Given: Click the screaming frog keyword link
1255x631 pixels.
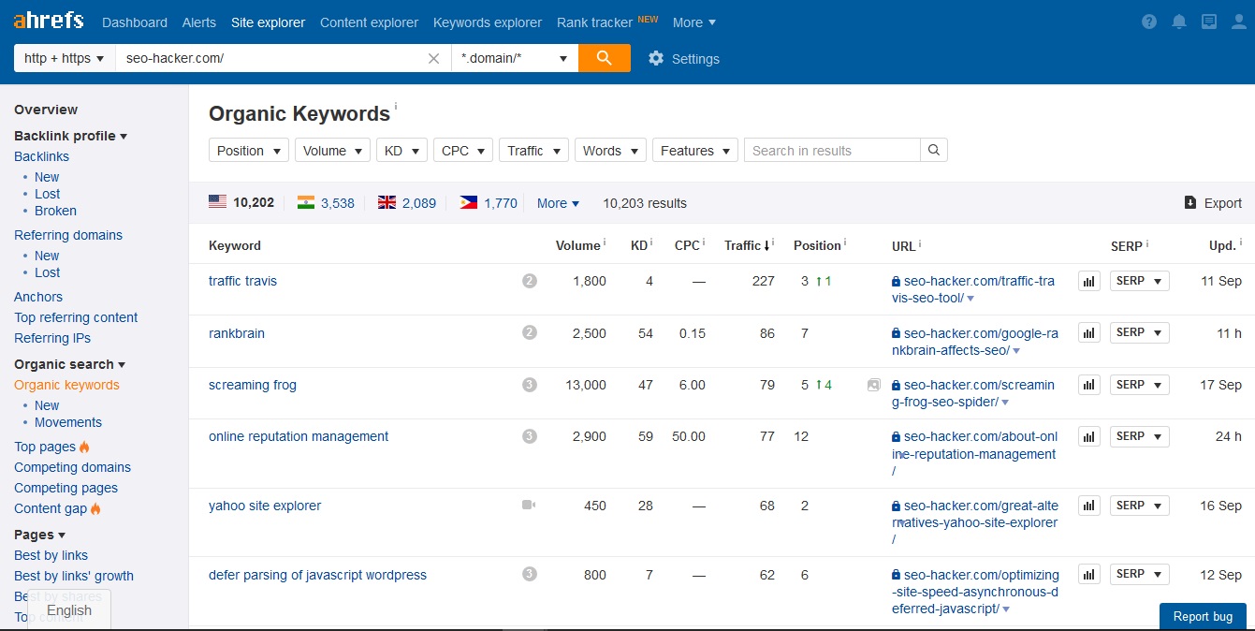Looking at the screenshot, I should click(x=253, y=385).
